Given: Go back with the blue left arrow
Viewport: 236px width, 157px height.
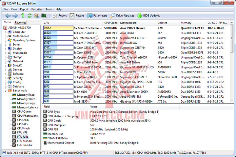Looking at the screenshot, I should [x=8, y=15].
